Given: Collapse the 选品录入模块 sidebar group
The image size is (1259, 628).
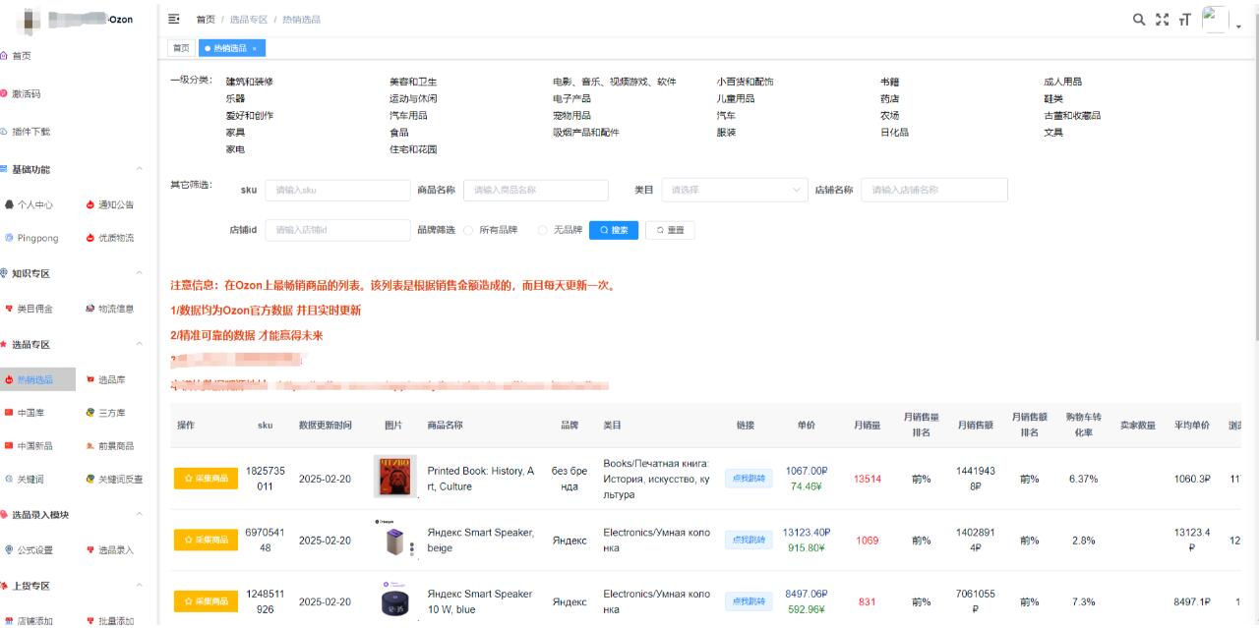Looking at the screenshot, I should tap(139, 514).
